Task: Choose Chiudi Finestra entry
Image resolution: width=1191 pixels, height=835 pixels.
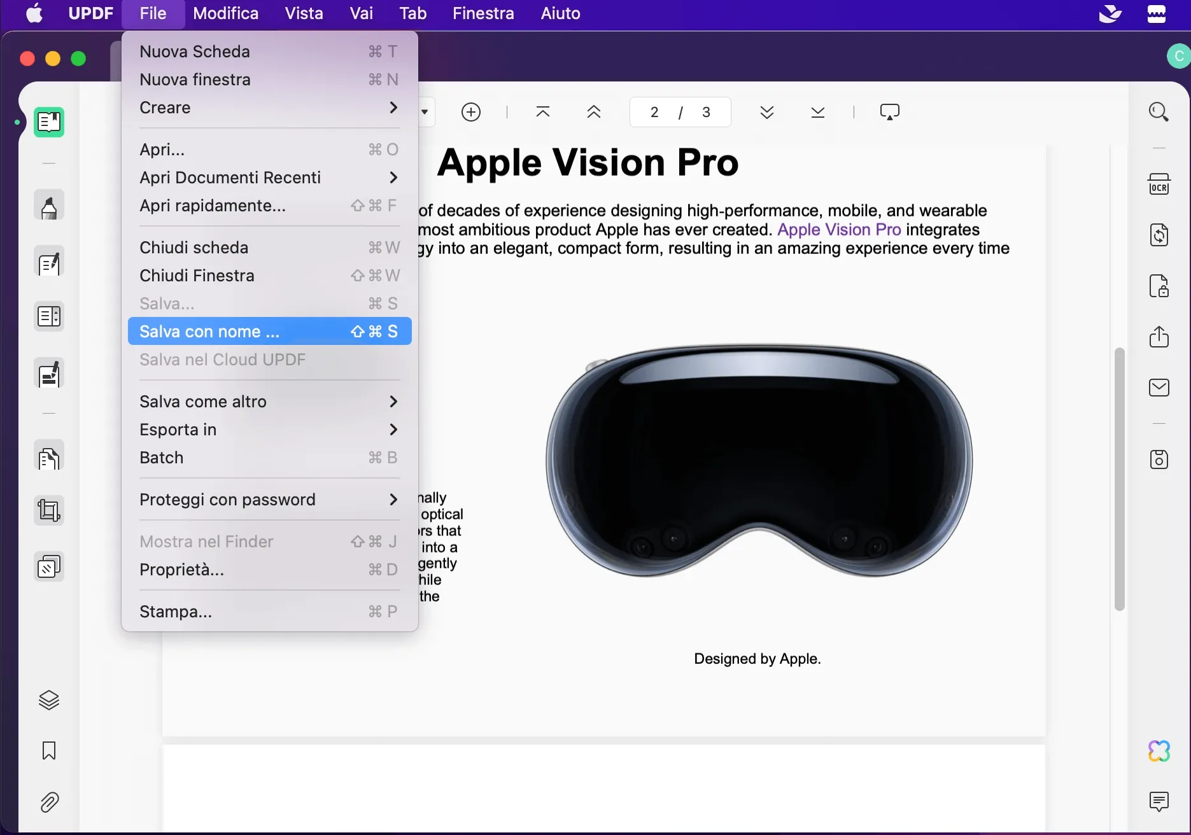Action: coord(269,276)
